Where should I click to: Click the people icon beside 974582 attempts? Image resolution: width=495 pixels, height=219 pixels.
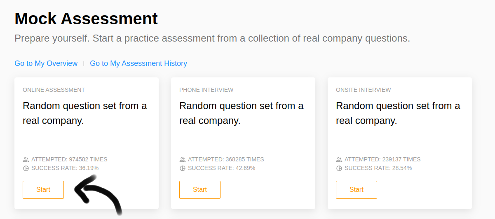tap(26, 160)
